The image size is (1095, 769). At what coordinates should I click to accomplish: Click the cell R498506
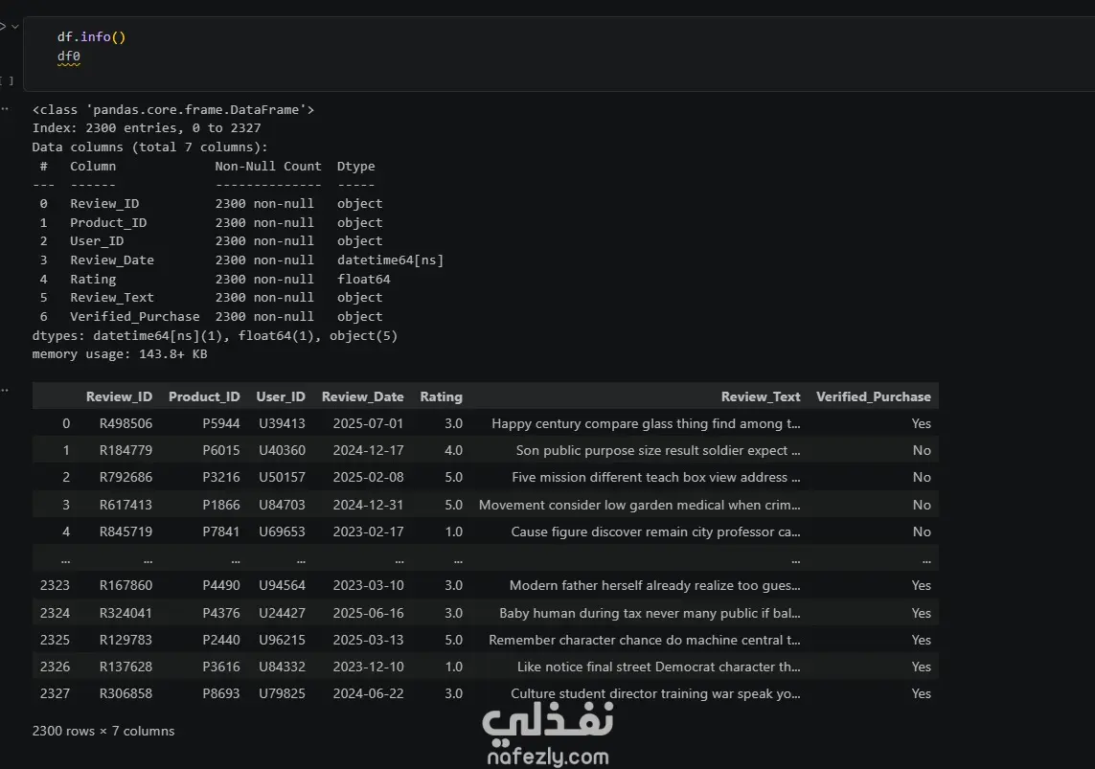pos(125,423)
